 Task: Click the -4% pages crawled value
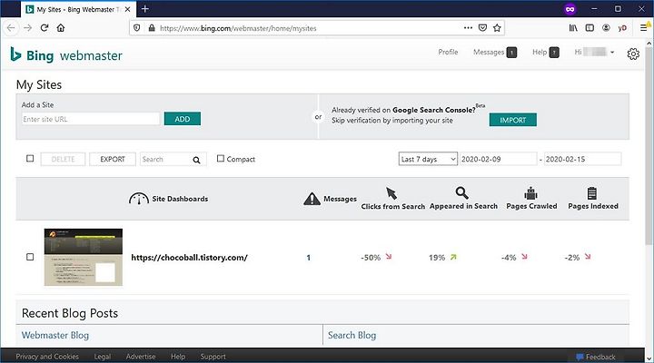509,258
